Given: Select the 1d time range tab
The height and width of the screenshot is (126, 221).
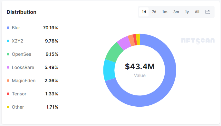Looking at the screenshot, I should pos(144,12).
